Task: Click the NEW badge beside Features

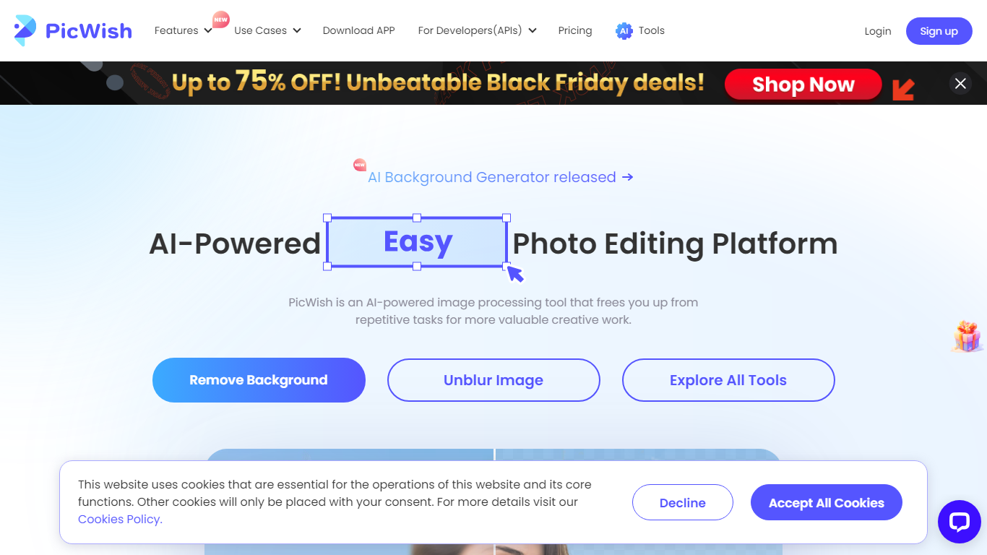Action: (x=221, y=20)
